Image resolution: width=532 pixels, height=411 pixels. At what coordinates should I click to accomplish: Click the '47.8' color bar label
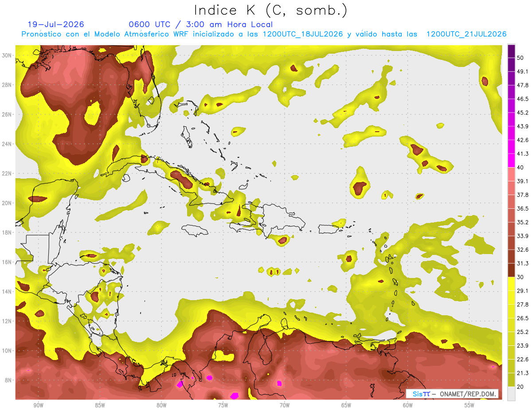(x=522, y=85)
